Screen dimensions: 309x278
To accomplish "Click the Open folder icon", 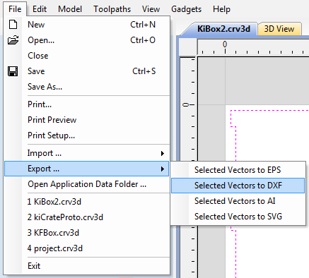I will (13, 40).
